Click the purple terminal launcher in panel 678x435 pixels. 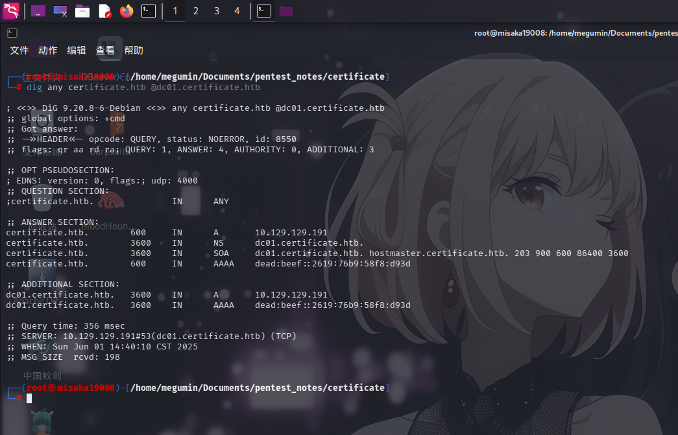pos(38,11)
